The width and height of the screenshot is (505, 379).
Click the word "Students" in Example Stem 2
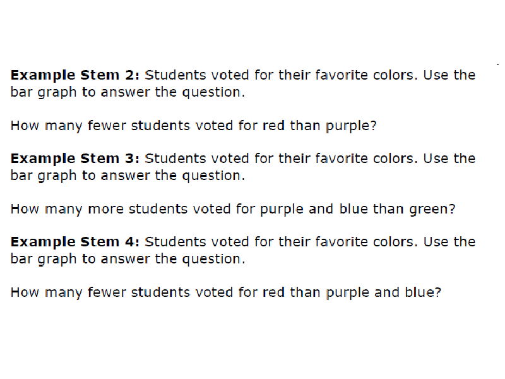pos(175,75)
